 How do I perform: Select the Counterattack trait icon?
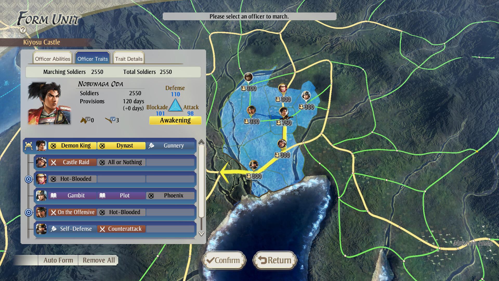point(121,229)
